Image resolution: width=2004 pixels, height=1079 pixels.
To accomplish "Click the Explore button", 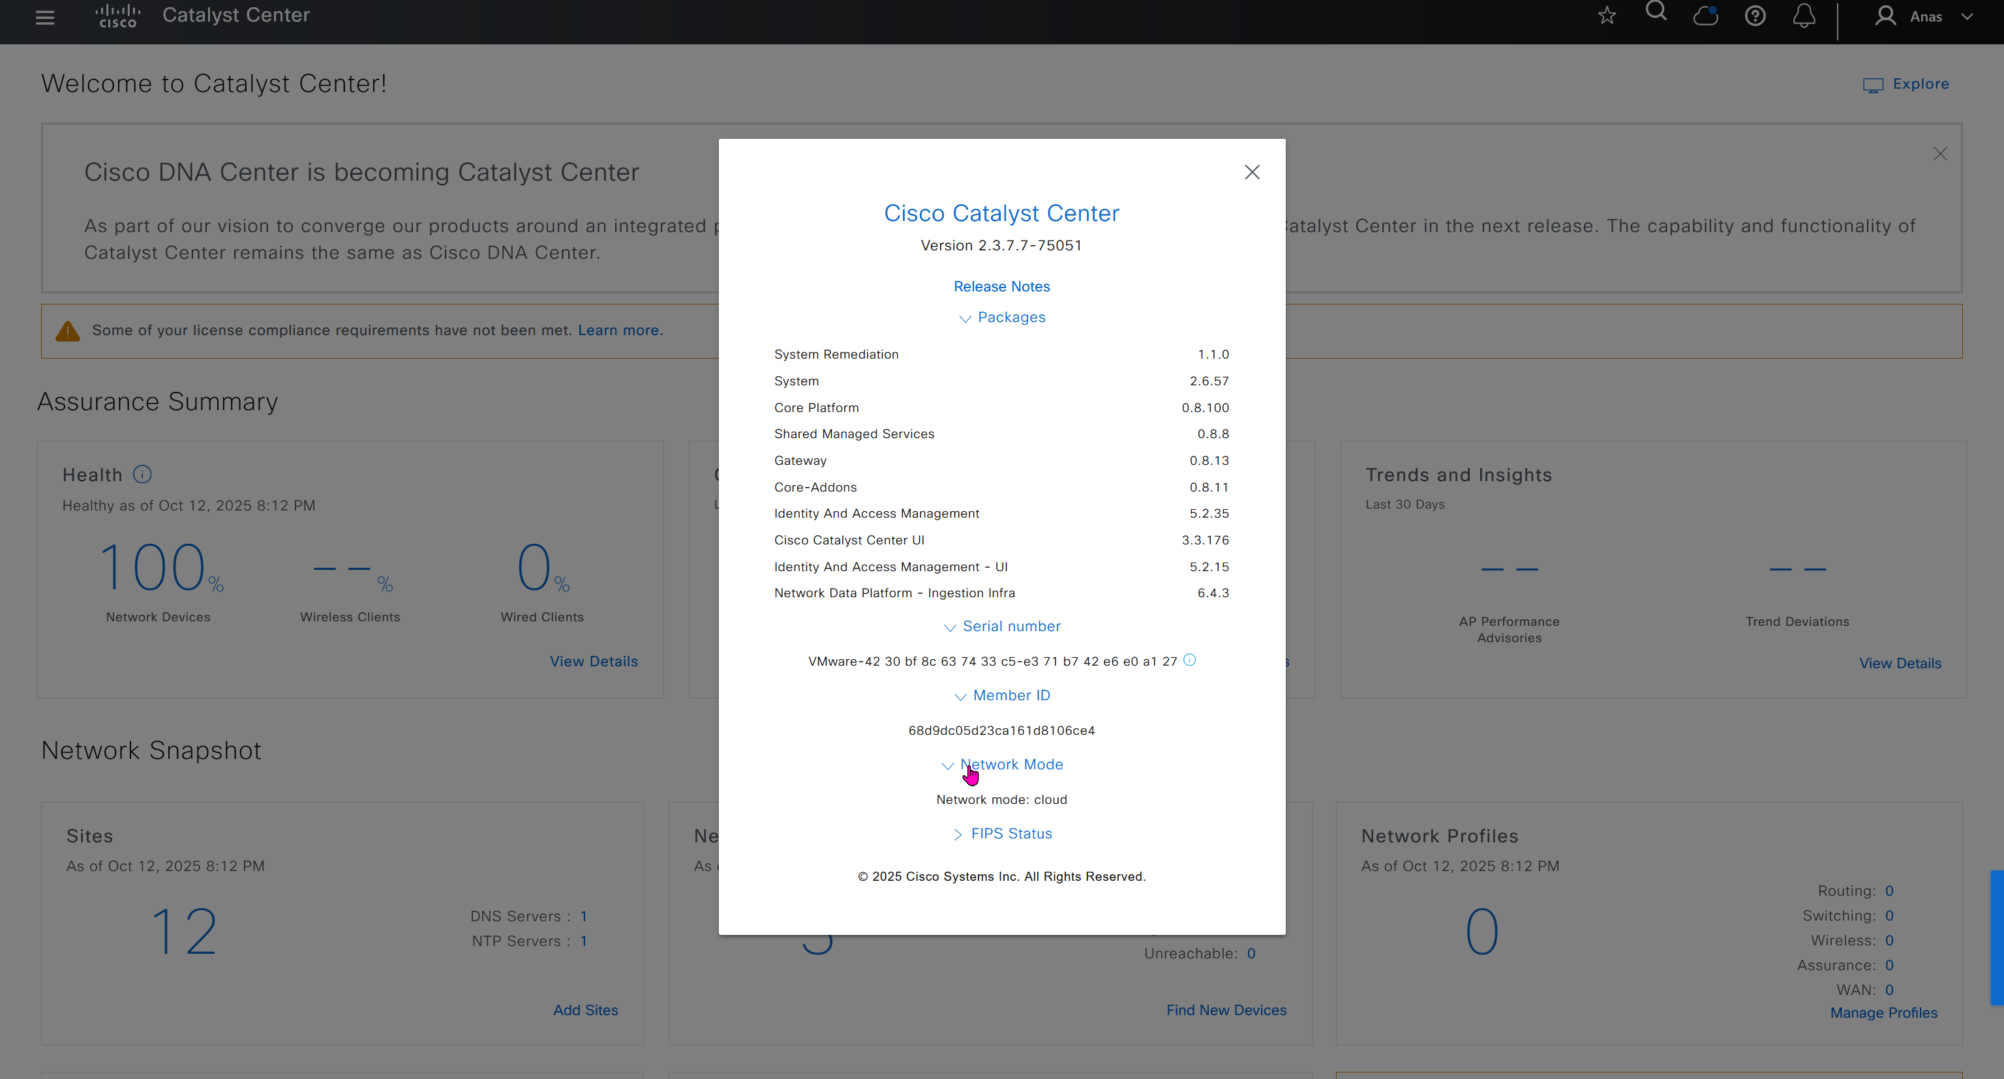I will coord(1906,84).
